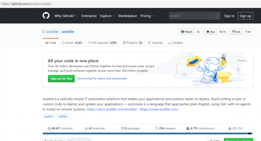The image size is (261, 141).
Task: Fork the ansible repository
Action: click(x=236, y=32)
